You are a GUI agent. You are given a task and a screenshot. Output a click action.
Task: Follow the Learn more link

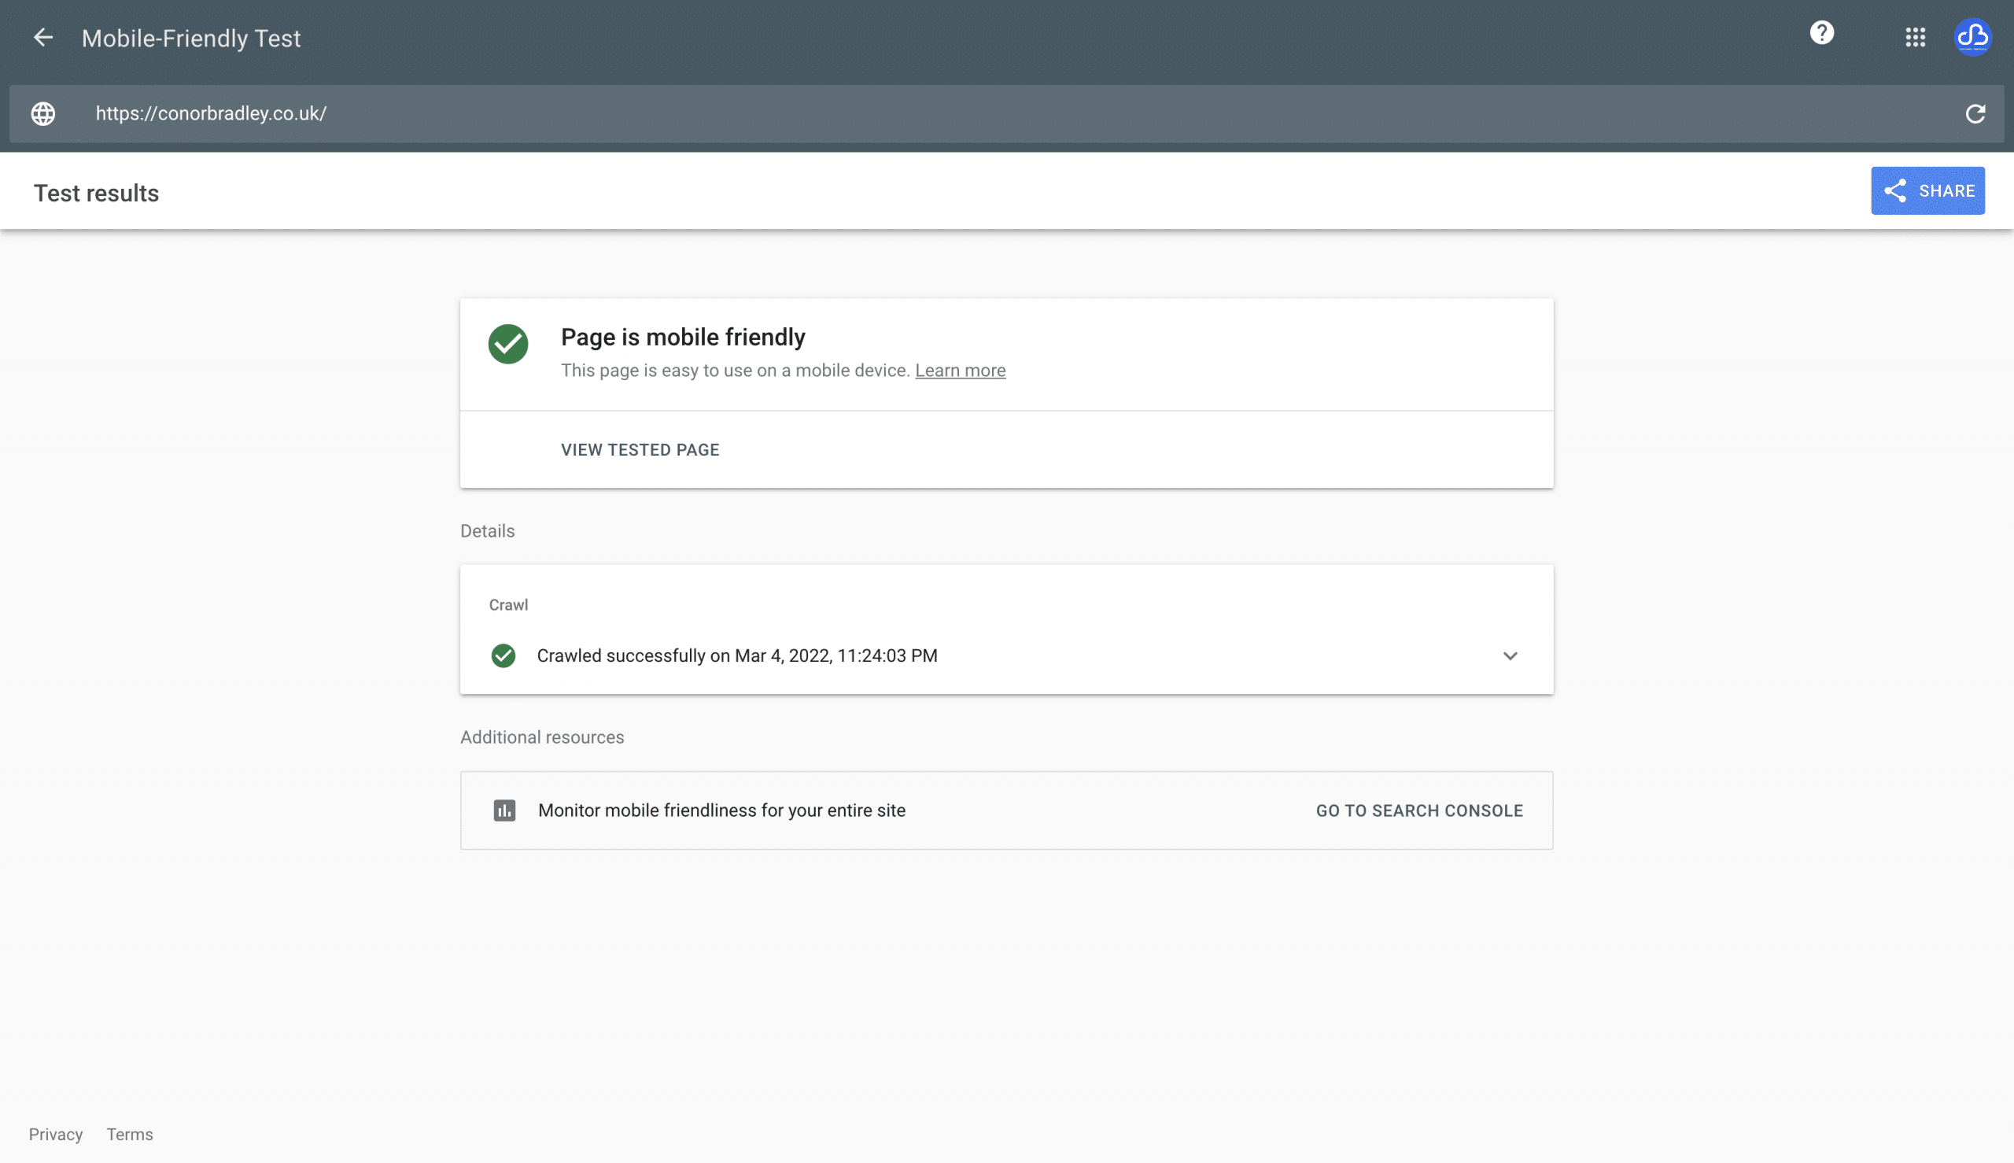[x=960, y=371]
